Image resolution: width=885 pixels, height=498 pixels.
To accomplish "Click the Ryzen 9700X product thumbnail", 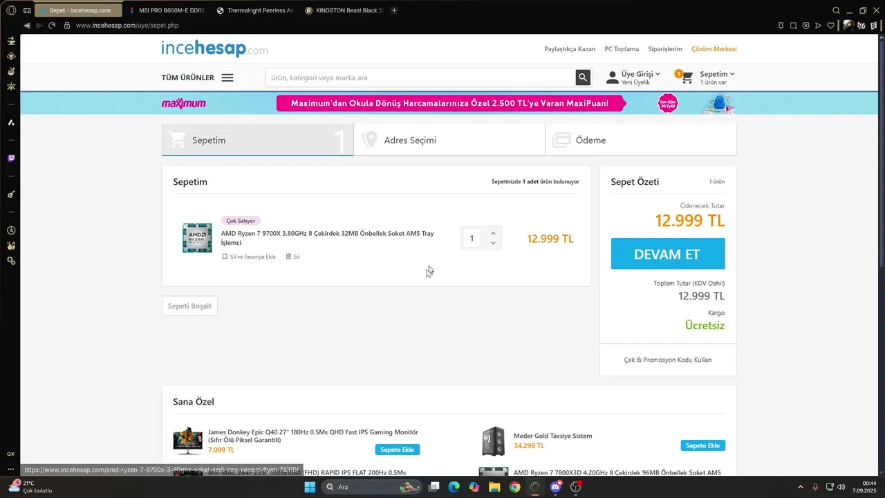I will [x=197, y=238].
